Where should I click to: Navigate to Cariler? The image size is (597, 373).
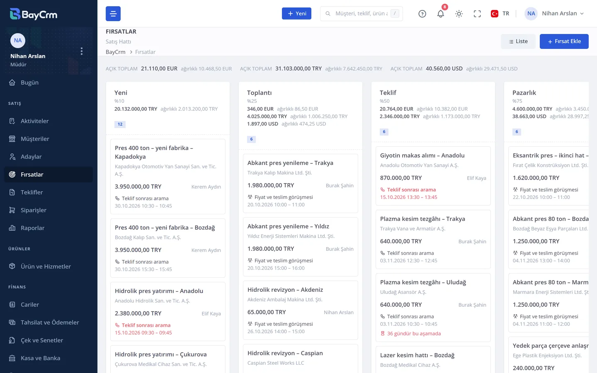click(x=49, y=305)
